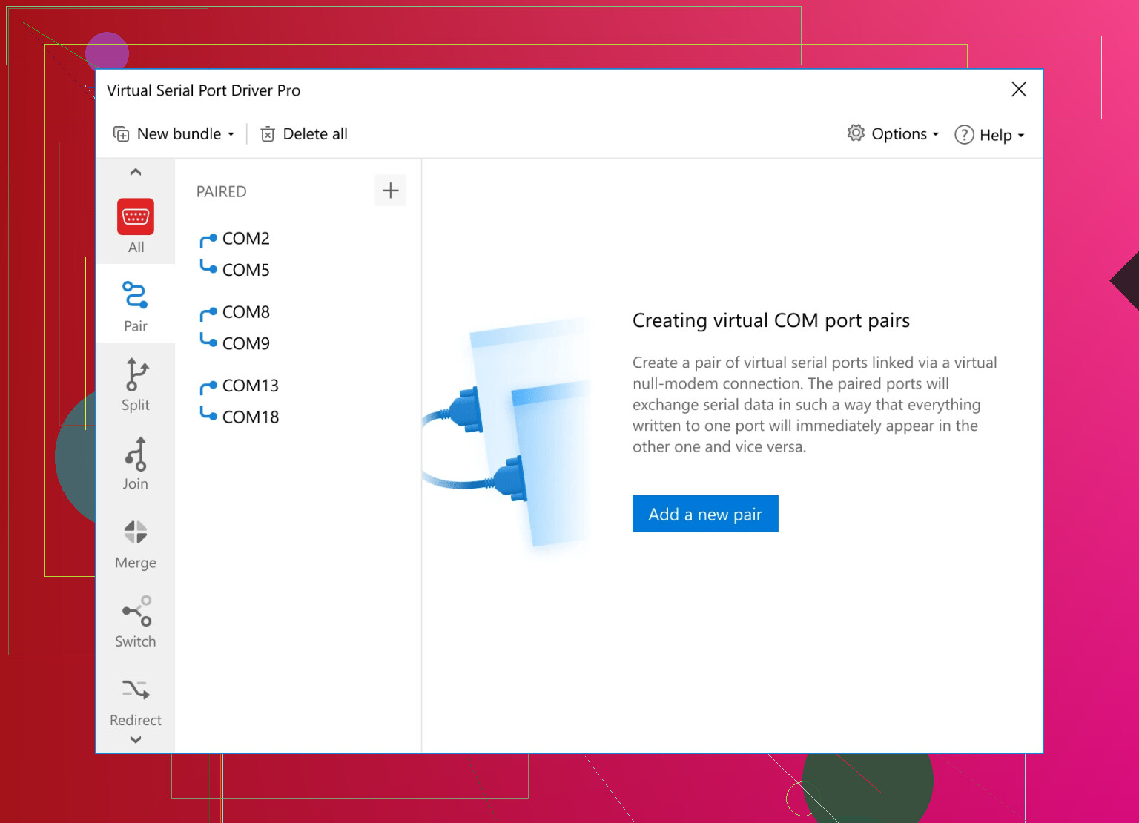The height and width of the screenshot is (823, 1139).
Task: Select COM8 in the paired list
Action: 246,312
